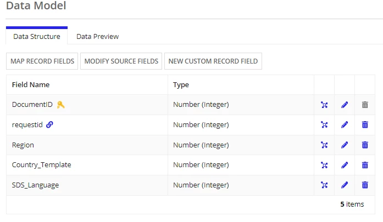This screenshot has width=383, height=222.
Task: Click the Modify Source Fields button
Action: coord(121,61)
